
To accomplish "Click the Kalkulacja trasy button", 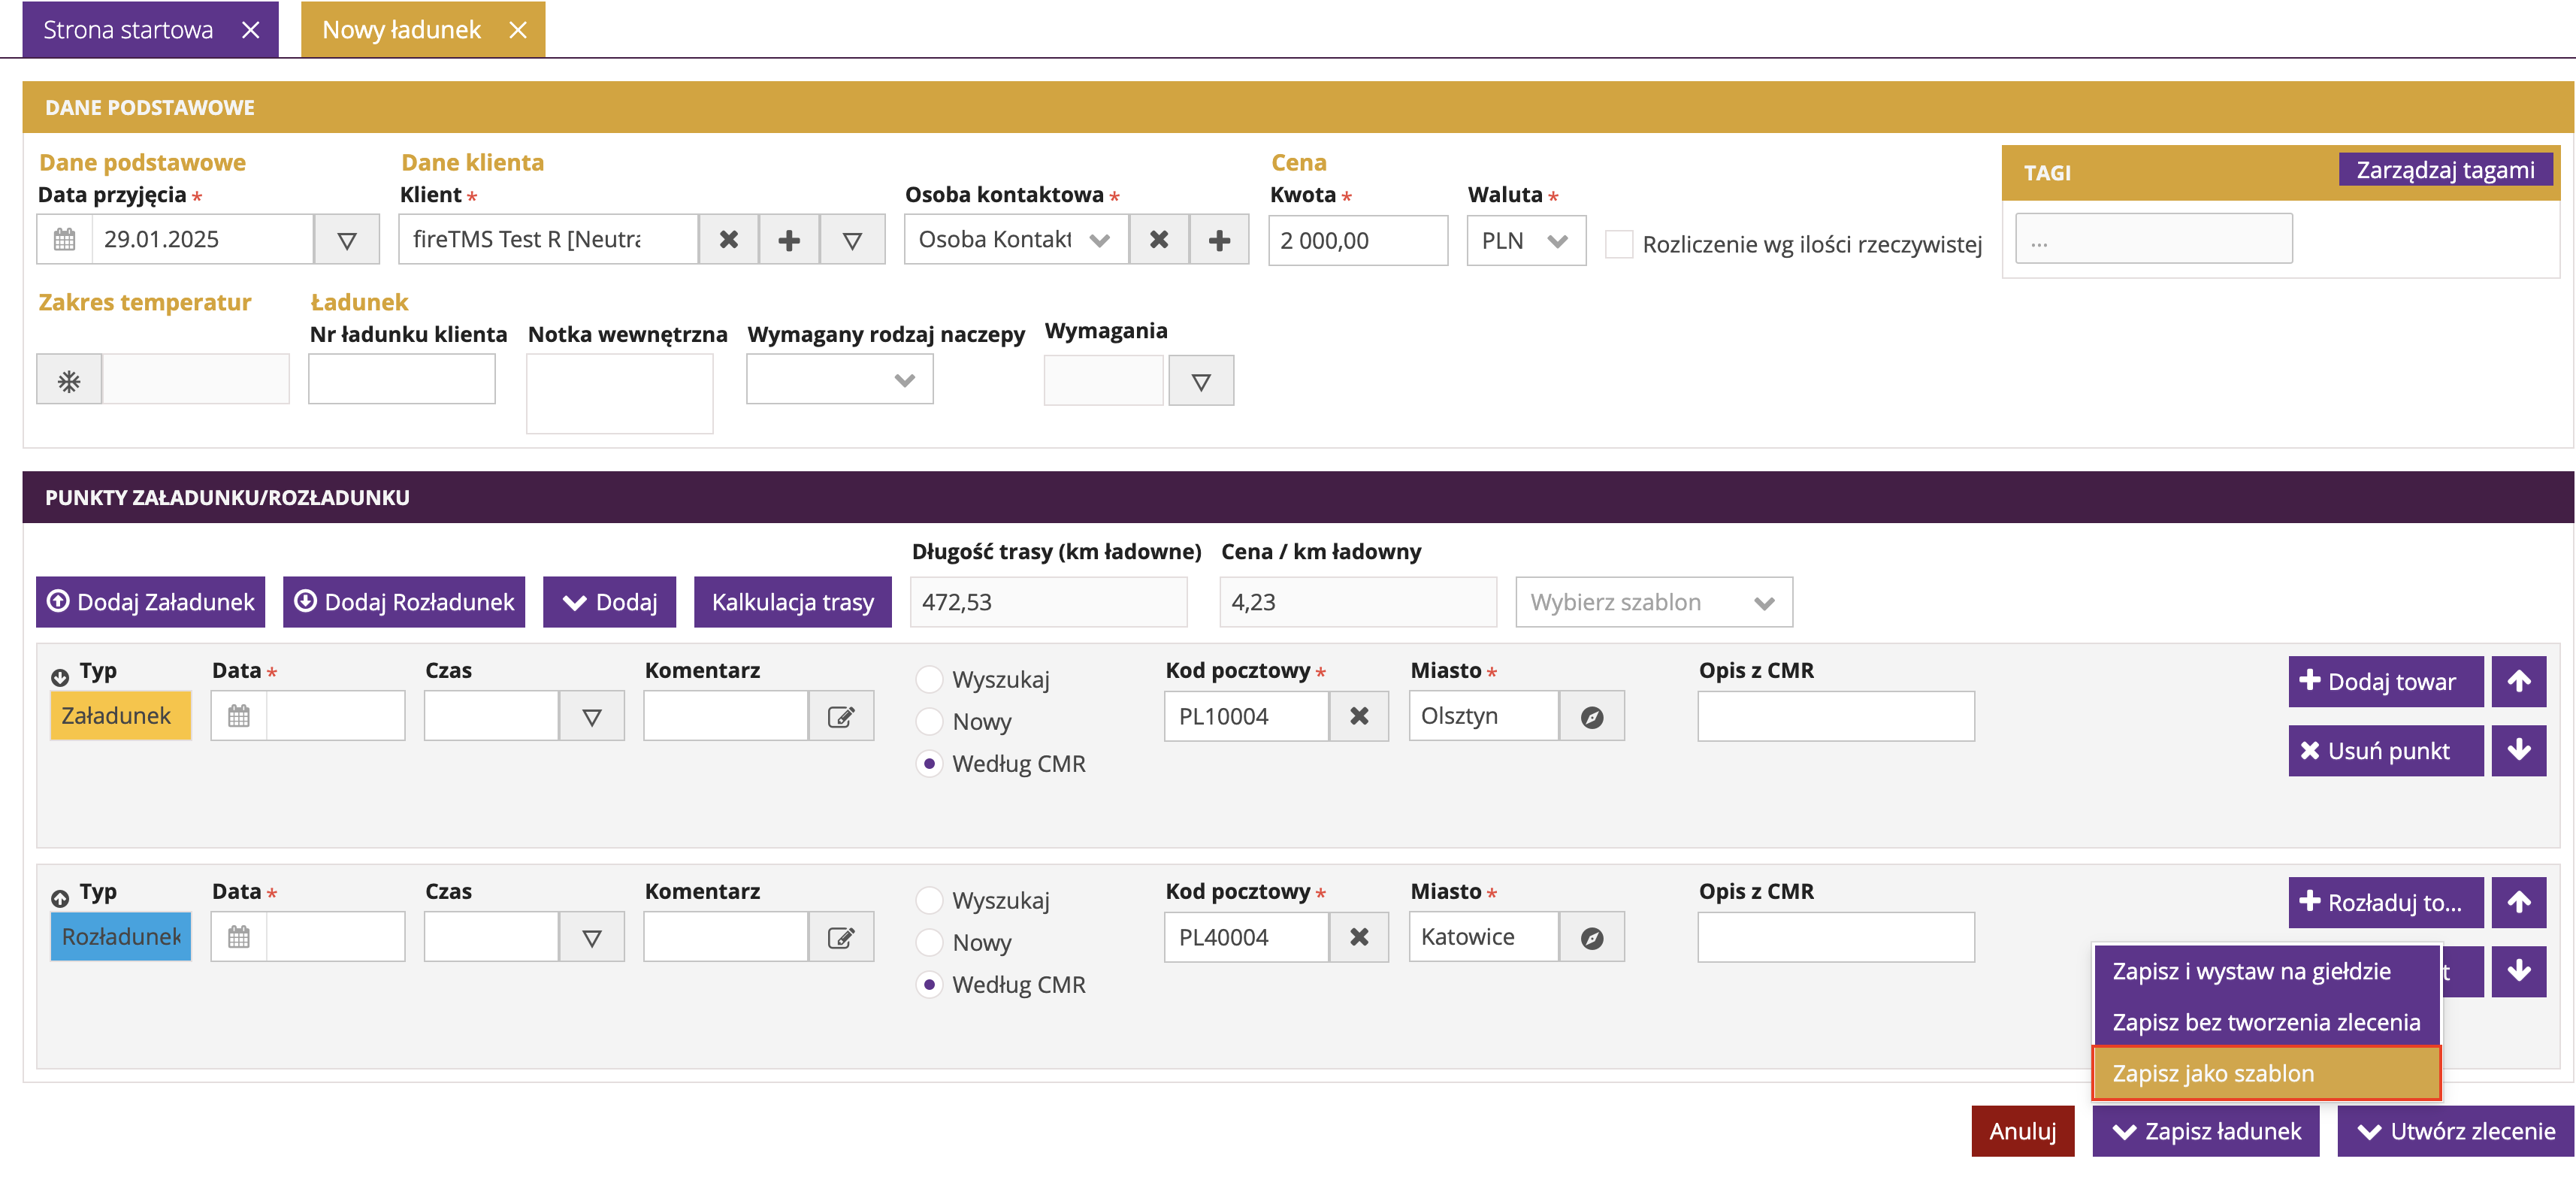I will tap(792, 603).
